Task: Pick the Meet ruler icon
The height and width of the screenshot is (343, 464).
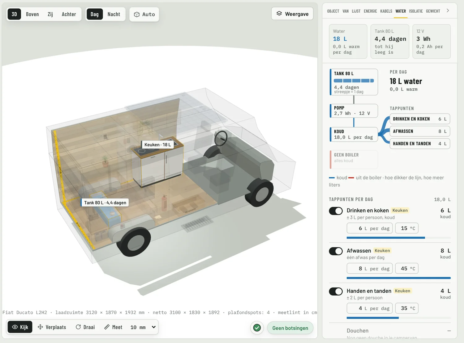Action: [x=107, y=327]
